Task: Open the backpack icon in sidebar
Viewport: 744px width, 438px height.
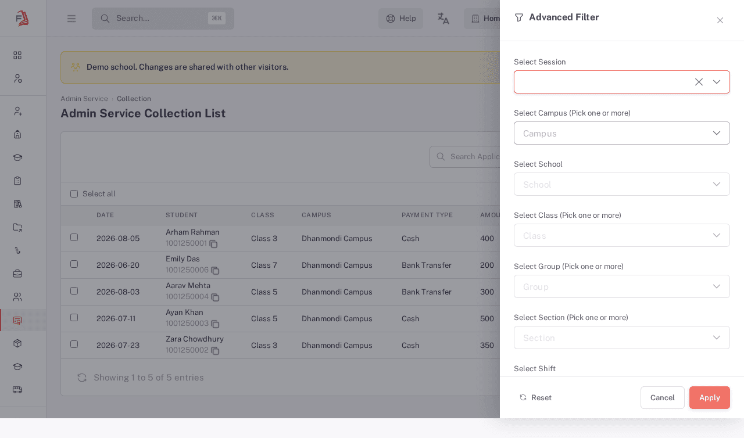Action: click(17, 134)
